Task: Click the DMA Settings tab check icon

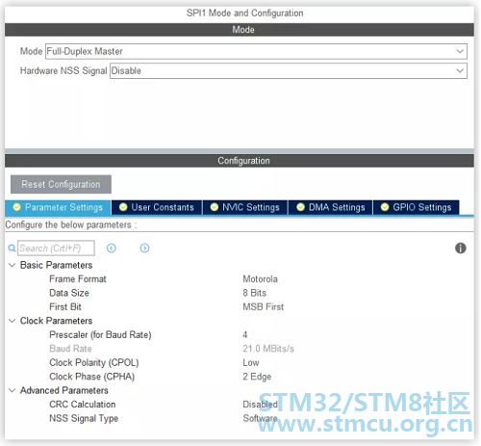Action: click(x=300, y=207)
